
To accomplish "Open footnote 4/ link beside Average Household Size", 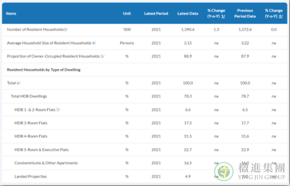I will [x=94, y=43].
